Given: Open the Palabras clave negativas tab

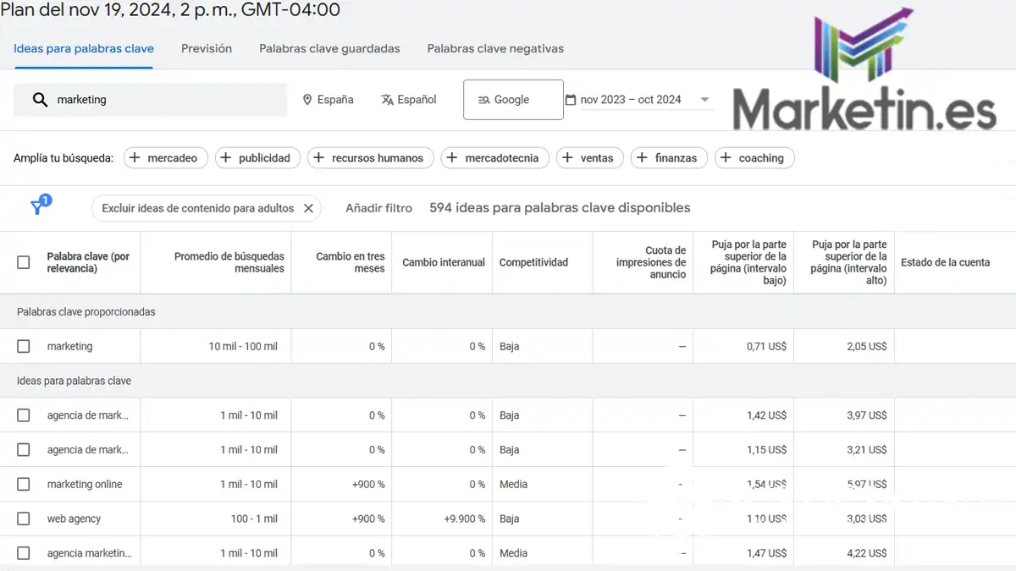Looking at the screenshot, I should click(x=494, y=48).
